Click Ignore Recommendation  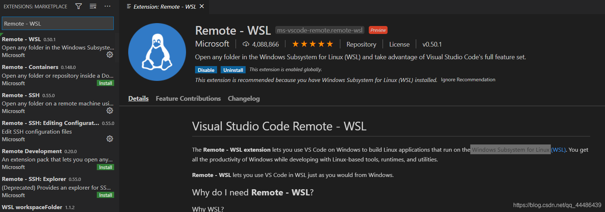click(x=468, y=79)
